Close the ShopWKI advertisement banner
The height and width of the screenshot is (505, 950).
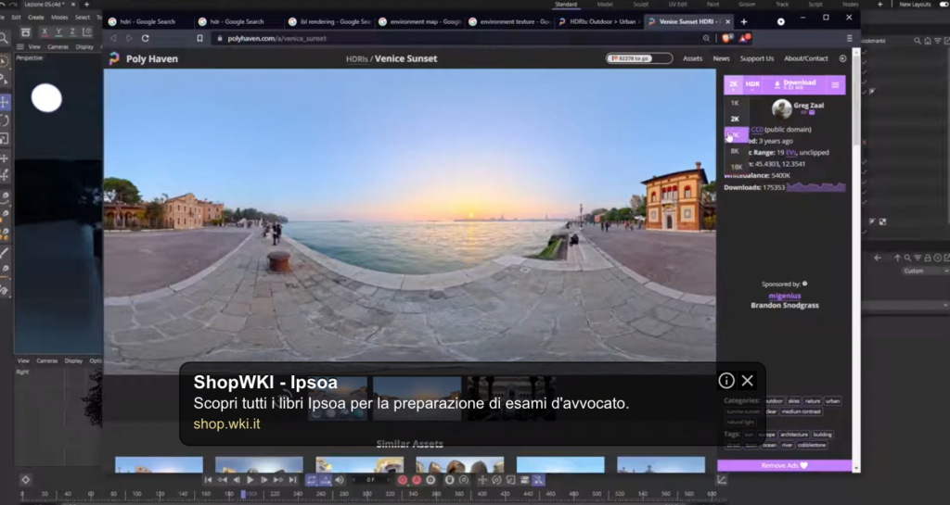(x=747, y=380)
